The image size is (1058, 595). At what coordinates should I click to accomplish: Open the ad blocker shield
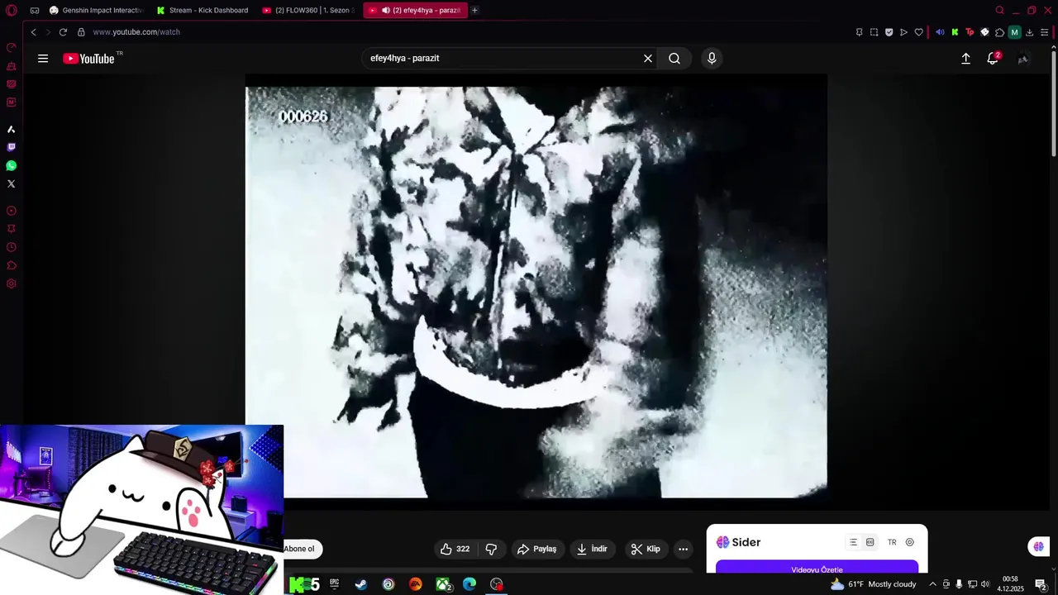pos(889,32)
